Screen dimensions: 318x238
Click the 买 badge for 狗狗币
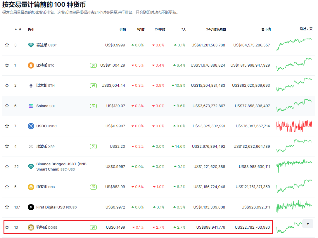(93, 227)
